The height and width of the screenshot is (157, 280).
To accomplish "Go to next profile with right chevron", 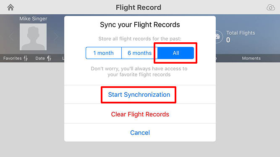I will (x=56, y=37).
